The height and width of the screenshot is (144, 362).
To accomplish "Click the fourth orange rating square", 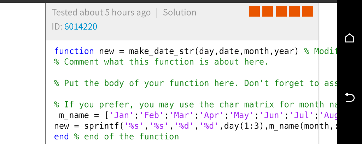I will click(x=294, y=11).
